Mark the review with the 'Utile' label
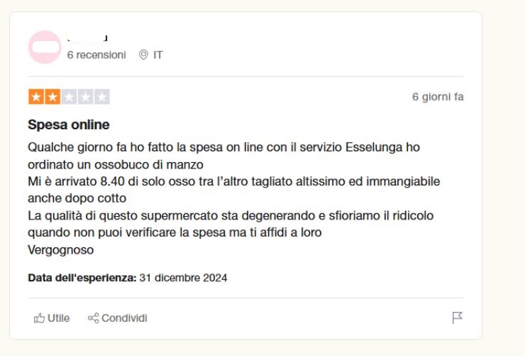525x356 pixels. (58, 318)
